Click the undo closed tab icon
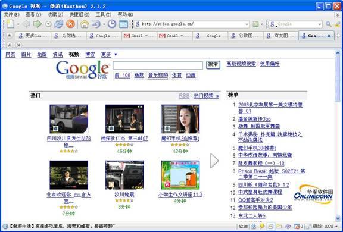 96,24
